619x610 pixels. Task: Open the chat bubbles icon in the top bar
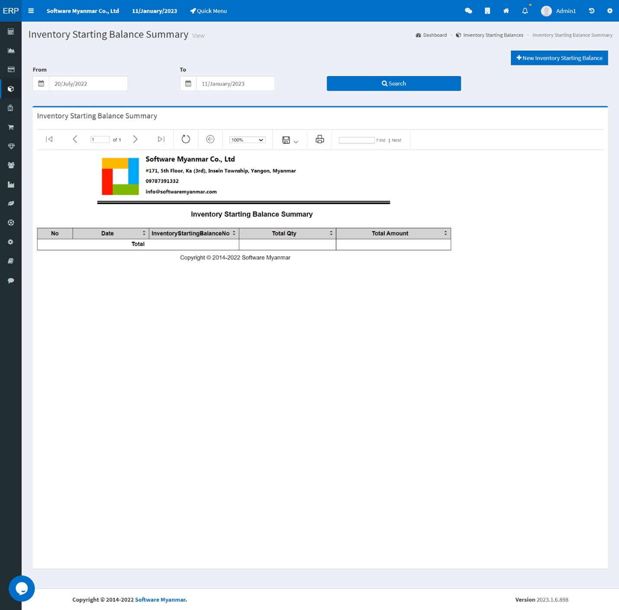[x=468, y=11]
